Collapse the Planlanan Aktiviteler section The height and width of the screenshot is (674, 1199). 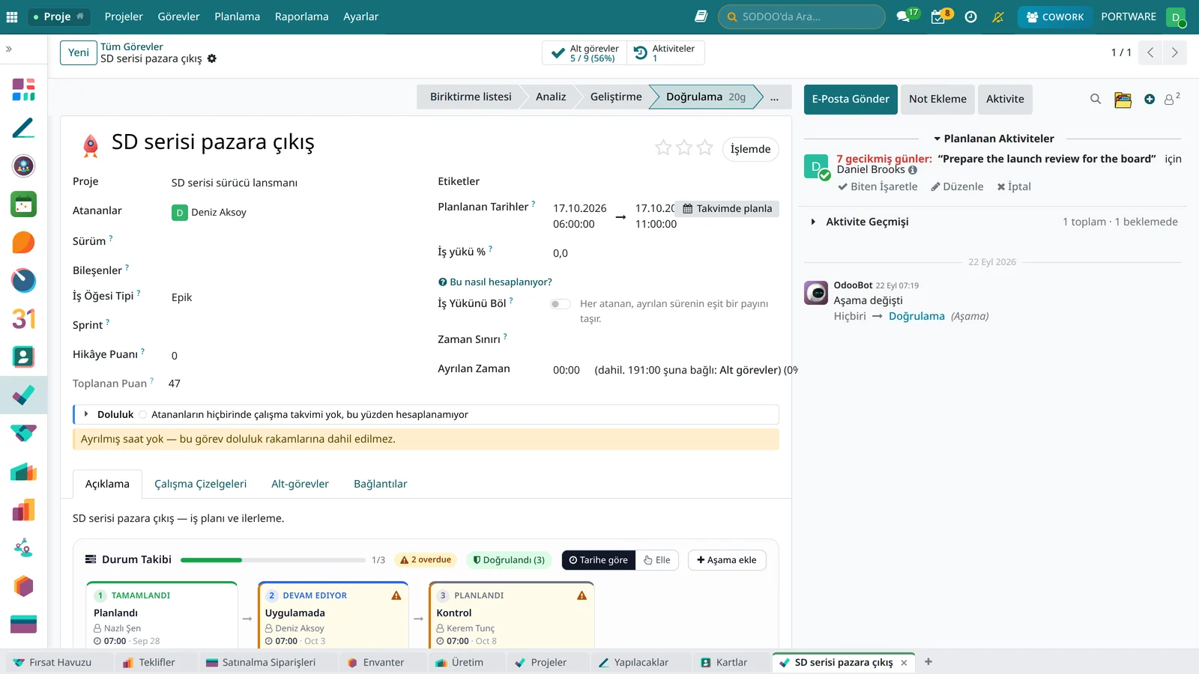[994, 139]
